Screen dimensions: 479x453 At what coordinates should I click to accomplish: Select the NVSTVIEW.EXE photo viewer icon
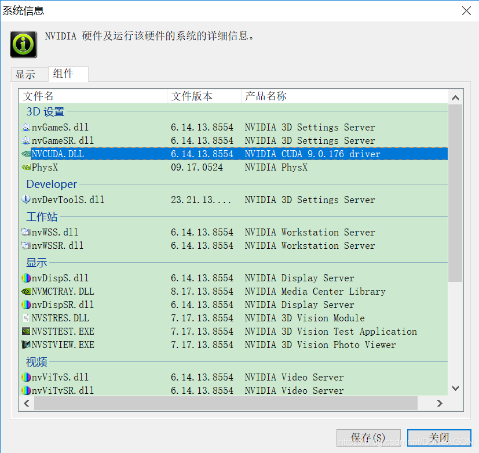[26, 345]
